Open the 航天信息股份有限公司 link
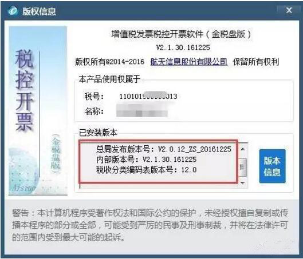This screenshot has width=303, height=259. (189, 62)
